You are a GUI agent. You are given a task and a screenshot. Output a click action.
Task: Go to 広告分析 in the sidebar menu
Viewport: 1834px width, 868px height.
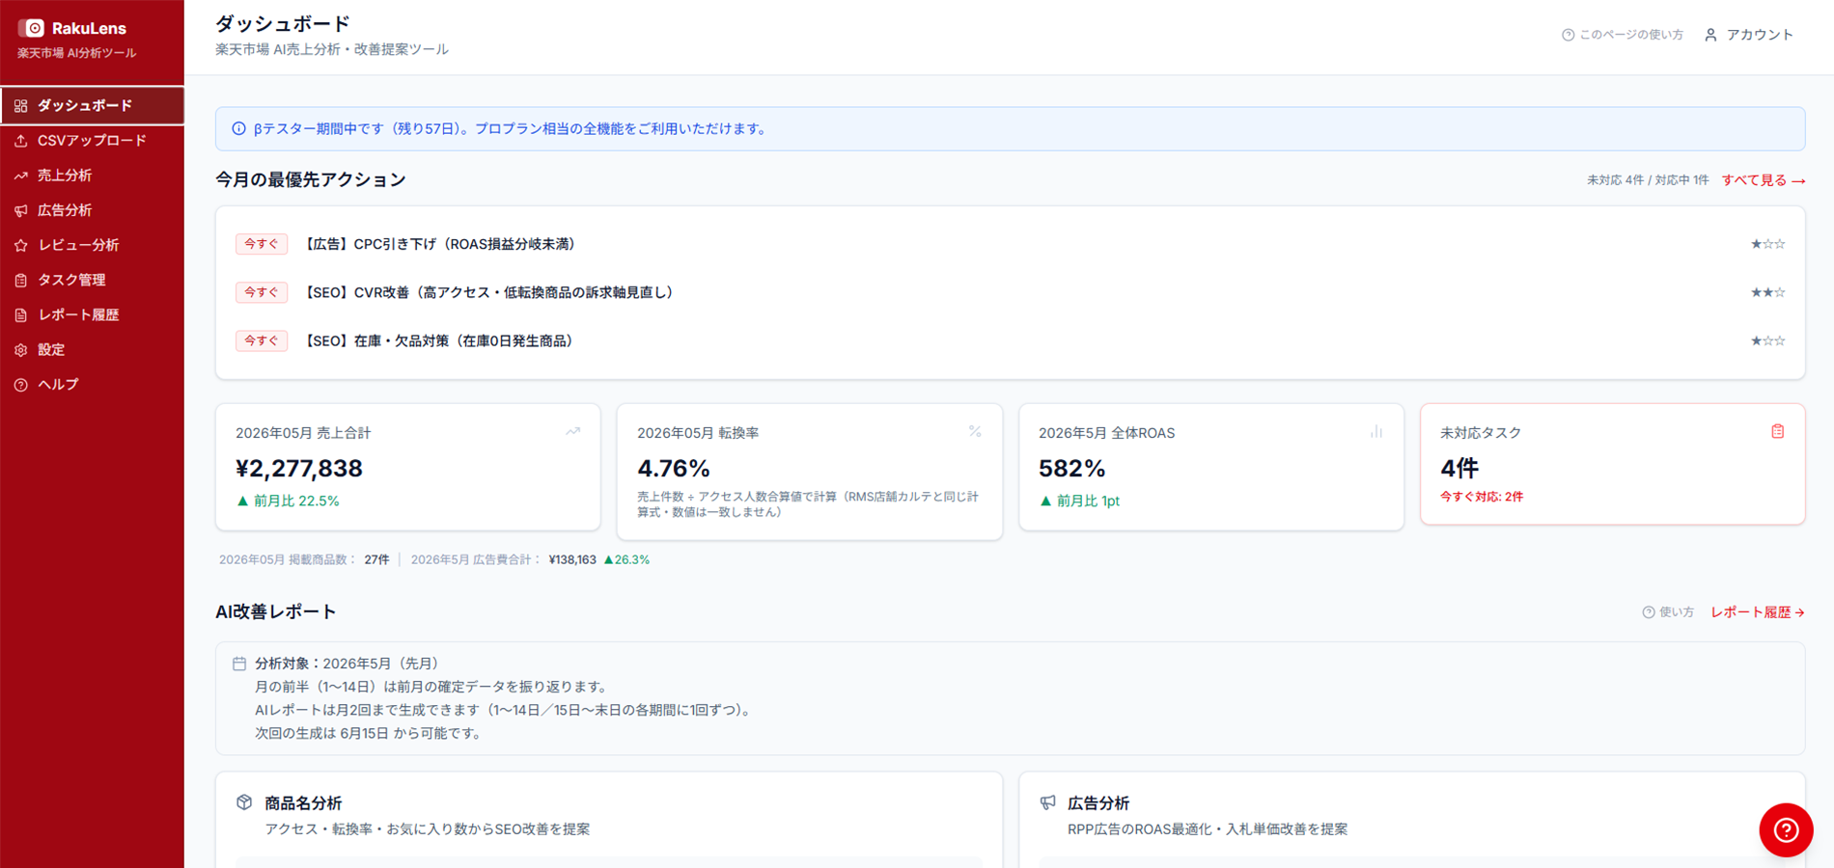pos(93,210)
